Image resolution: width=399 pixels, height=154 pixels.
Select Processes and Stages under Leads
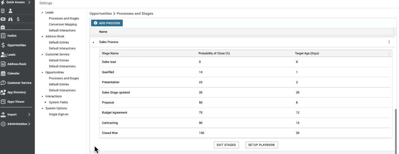click(64, 18)
